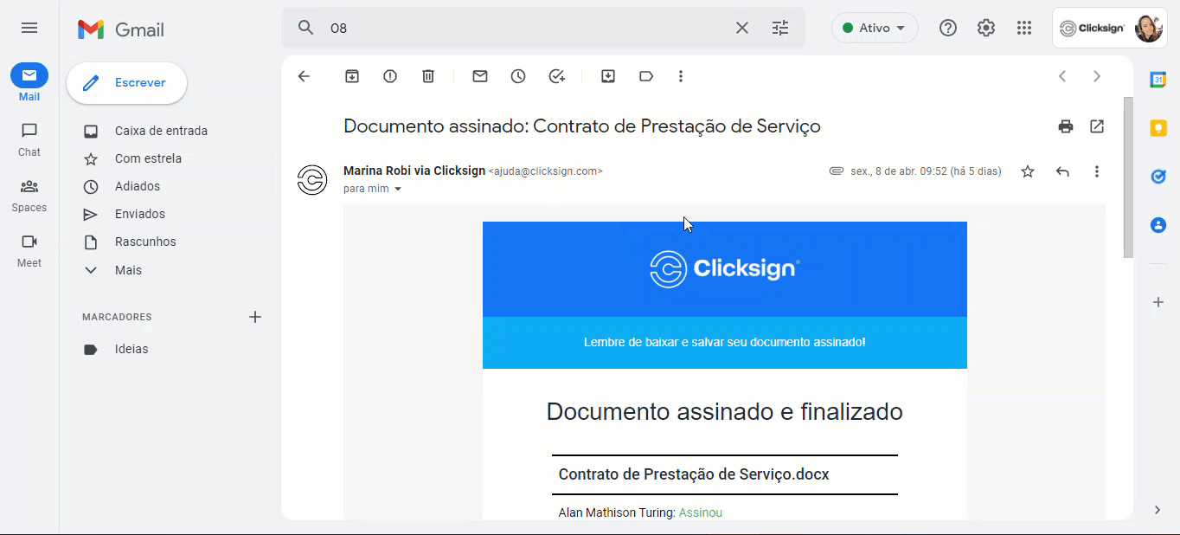Switch to the Meet section
This screenshot has width=1180, height=535.
29,250
